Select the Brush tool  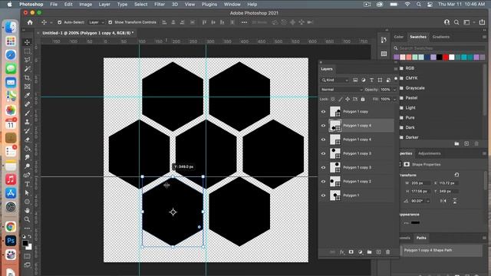tap(28, 113)
